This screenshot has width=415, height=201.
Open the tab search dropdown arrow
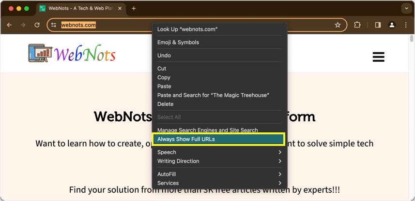pos(406,8)
